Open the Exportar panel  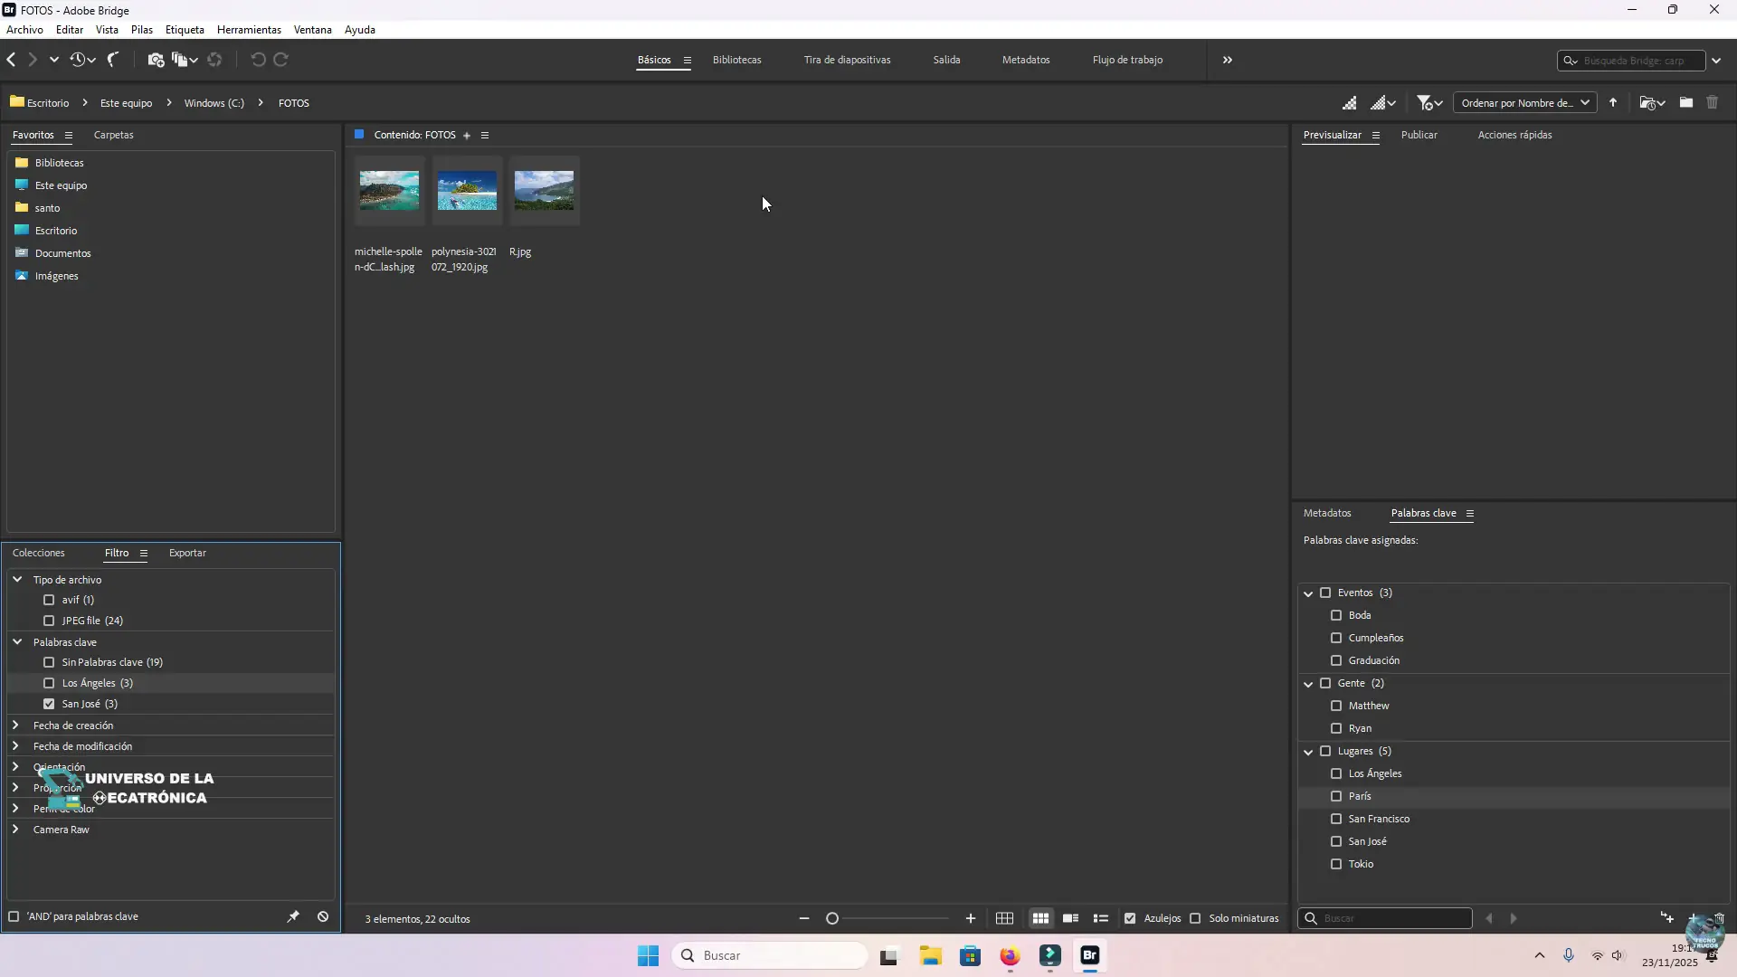[x=186, y=553]
